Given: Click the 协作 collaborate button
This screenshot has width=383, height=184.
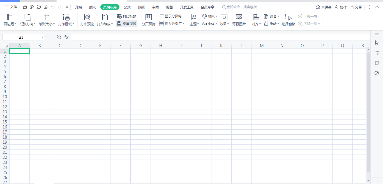Looking at the screenshot, I should tap(341, 7).
